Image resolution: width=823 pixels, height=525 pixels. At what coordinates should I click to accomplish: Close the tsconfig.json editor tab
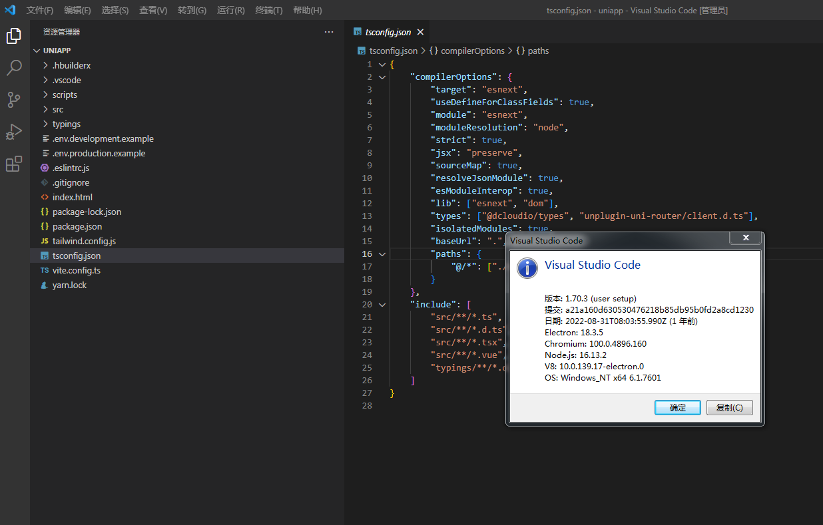point(420,32)
